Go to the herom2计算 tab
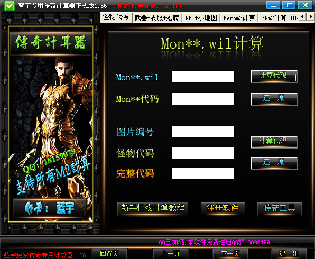This screenshot has width=315, height=259. [239, 18]
